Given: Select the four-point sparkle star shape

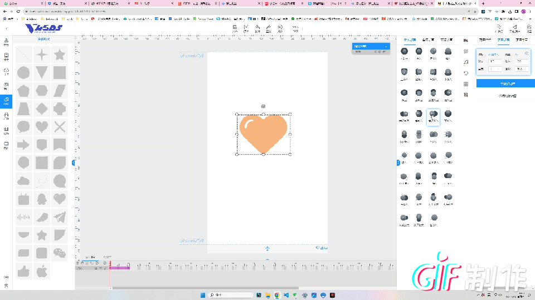Looking at the screenshot, I should click(x=42, y=55).
